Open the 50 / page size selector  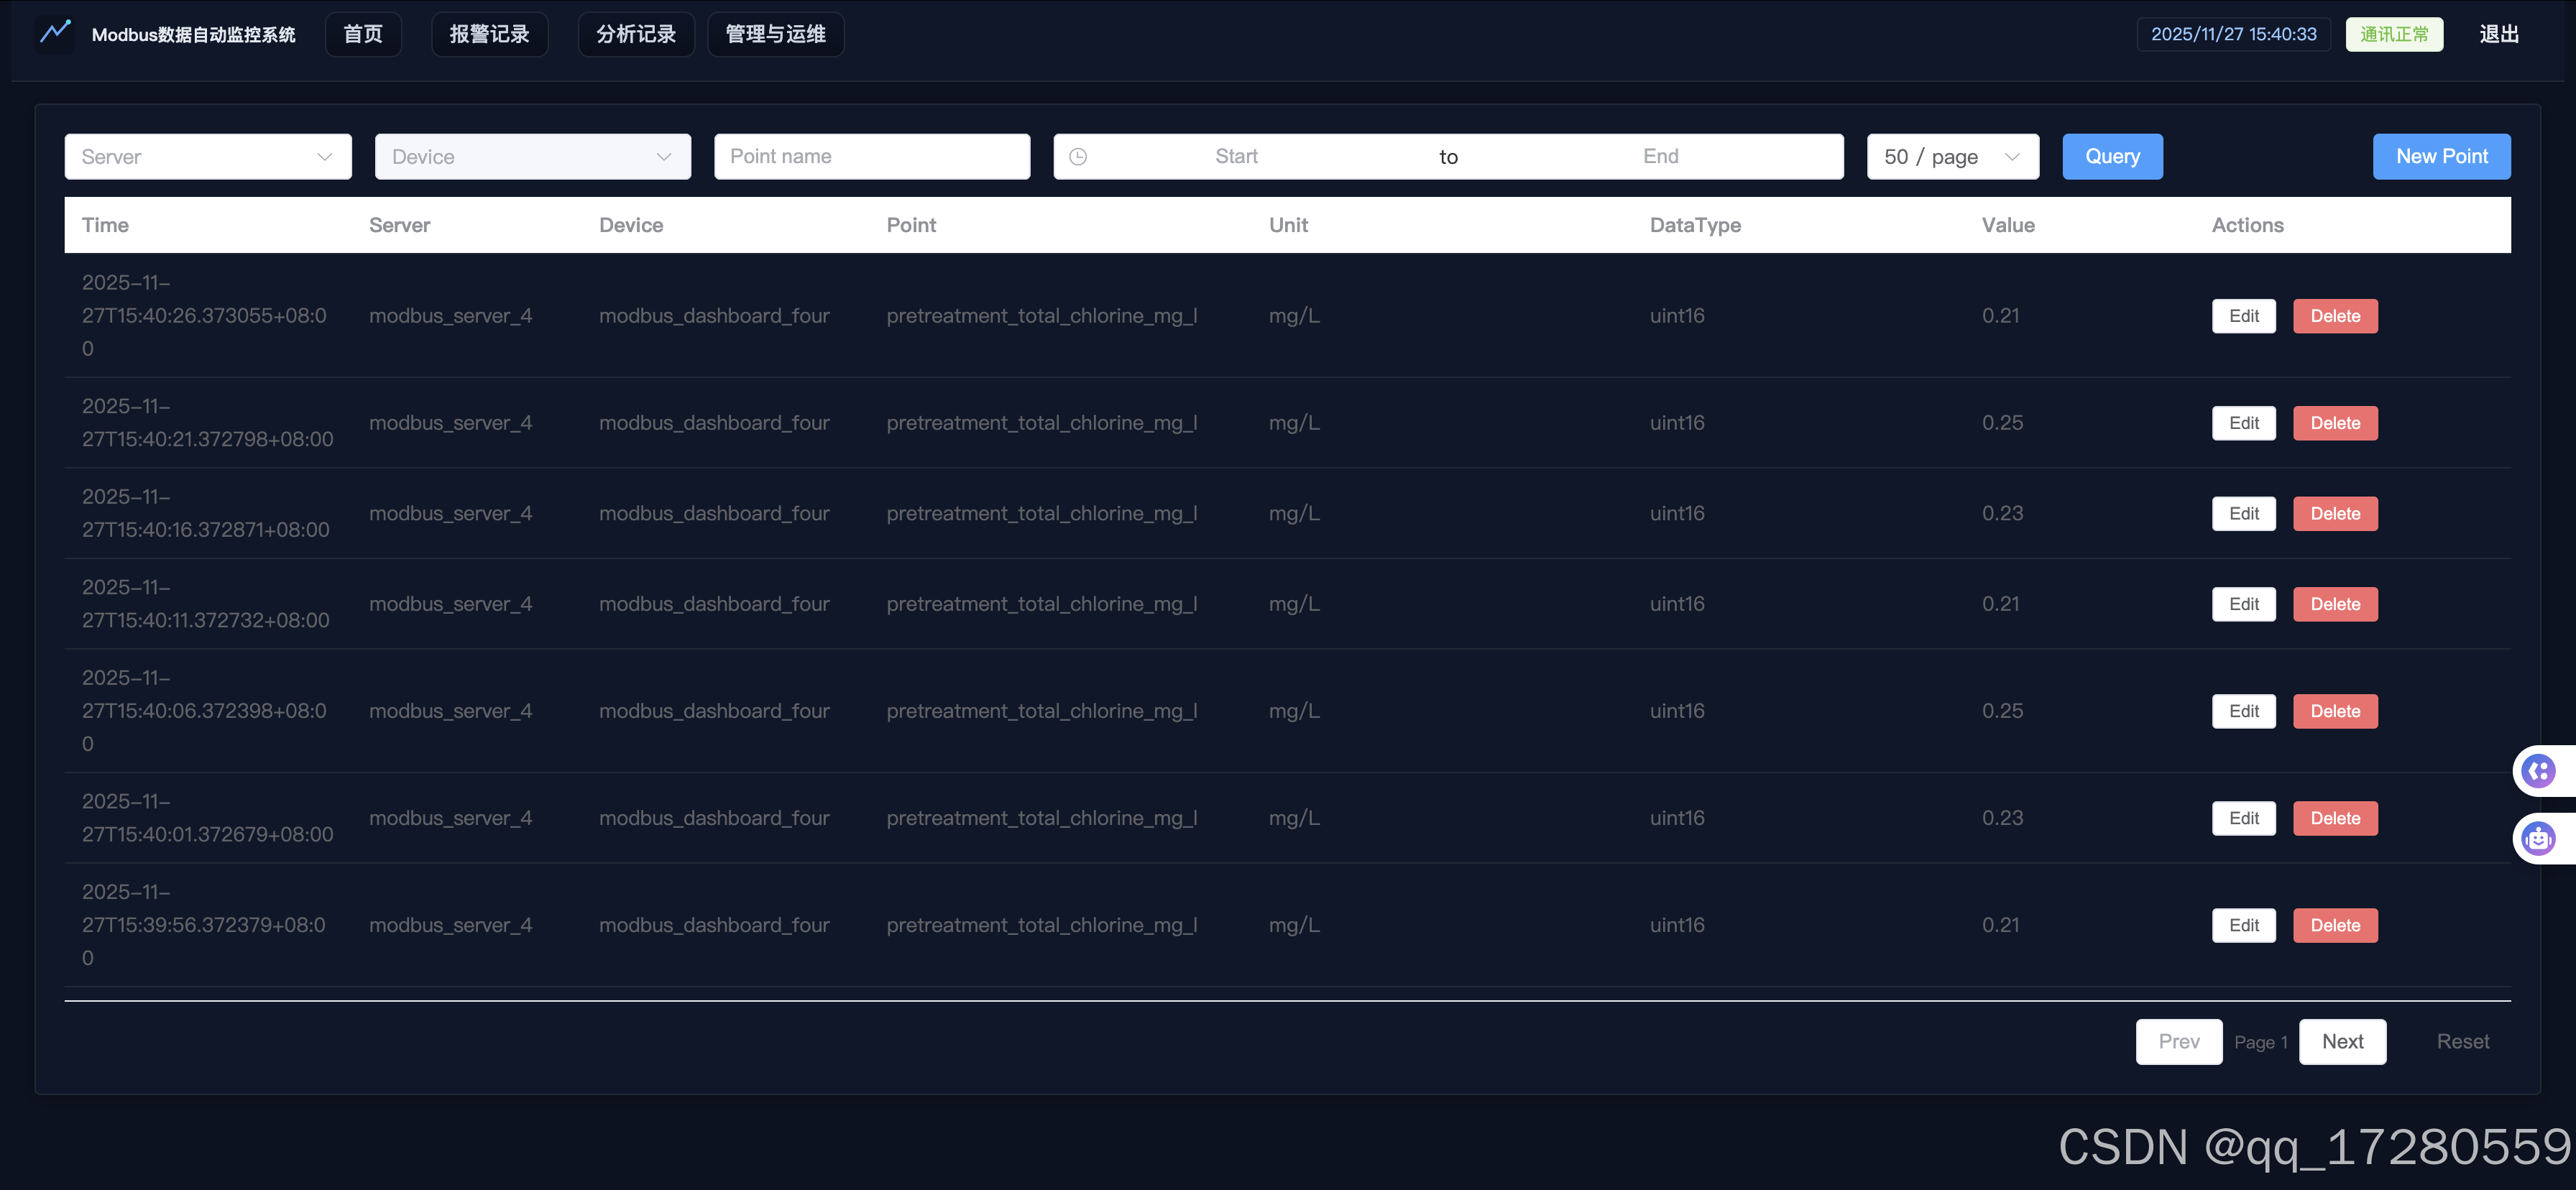[1951, 157]
